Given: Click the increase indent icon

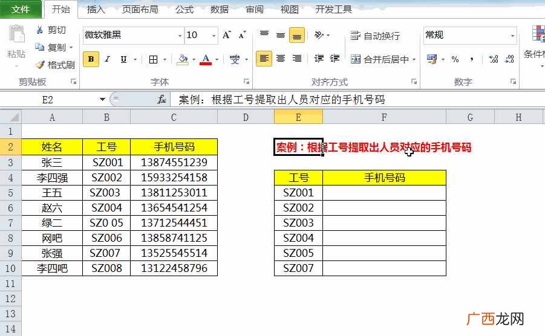Looking at the screenshot, I should pyautogui.click(x=335, y=58).
